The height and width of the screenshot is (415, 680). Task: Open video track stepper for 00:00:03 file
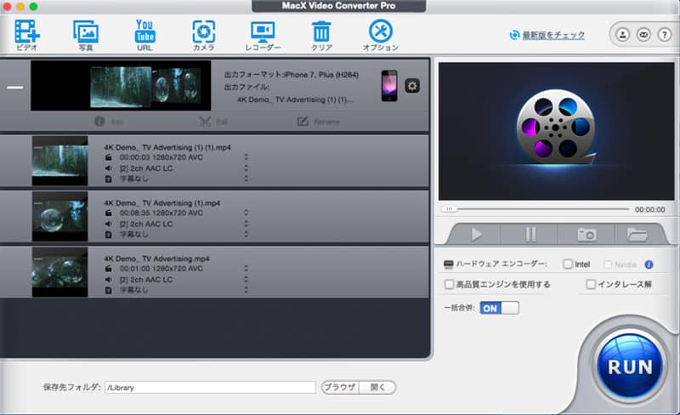(x=246, y=157)
